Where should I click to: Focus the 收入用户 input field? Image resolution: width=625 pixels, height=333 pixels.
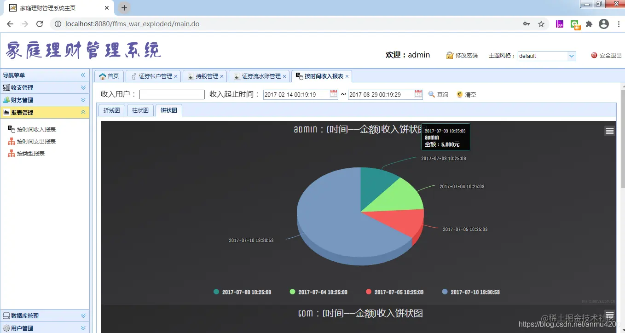point(172,94)
